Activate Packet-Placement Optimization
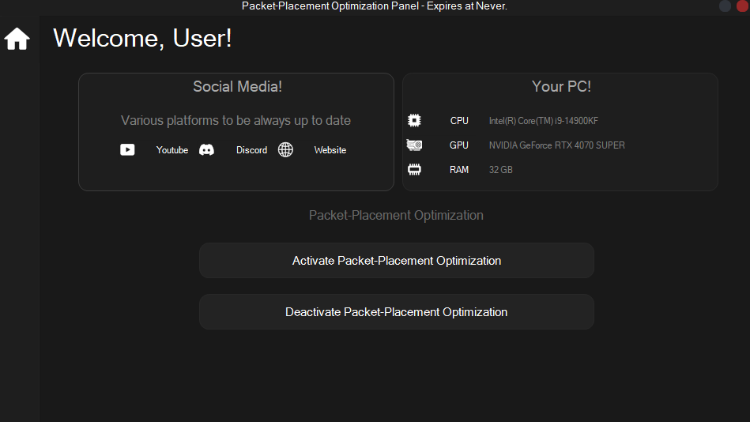 [x=397, y=260]
